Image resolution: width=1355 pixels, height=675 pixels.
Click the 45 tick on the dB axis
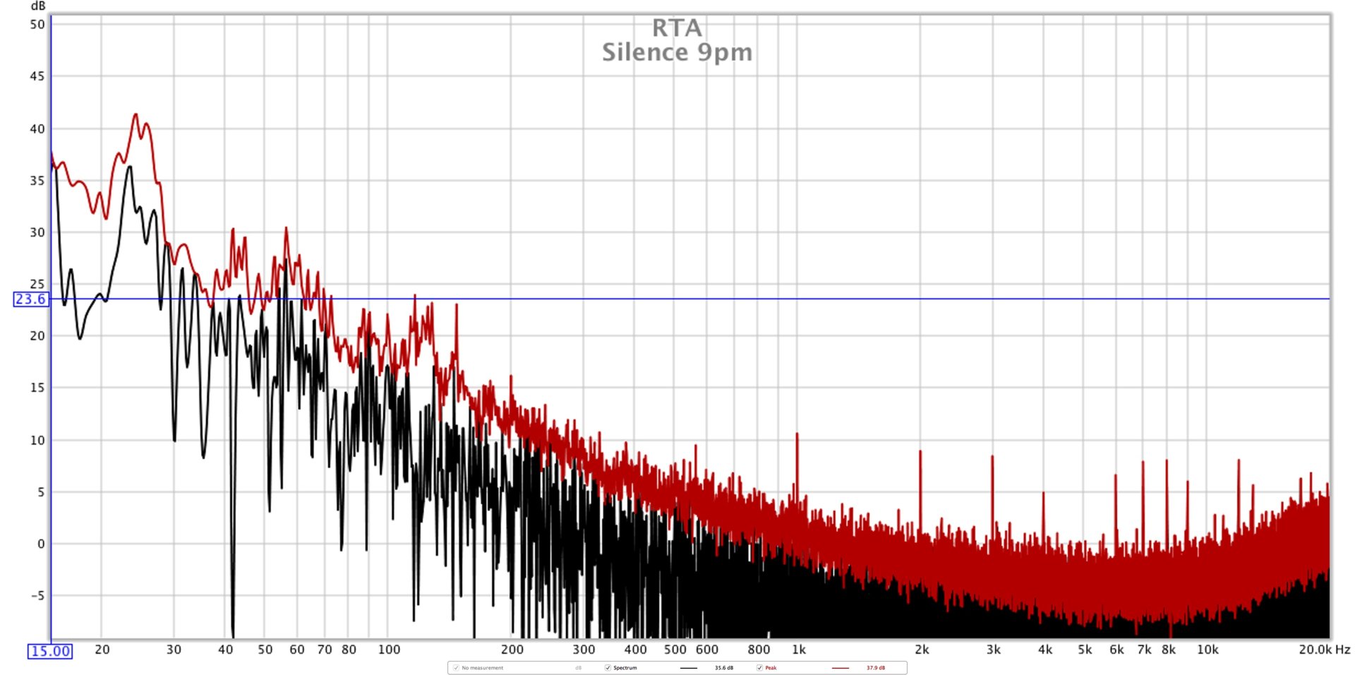pos(37,76)
